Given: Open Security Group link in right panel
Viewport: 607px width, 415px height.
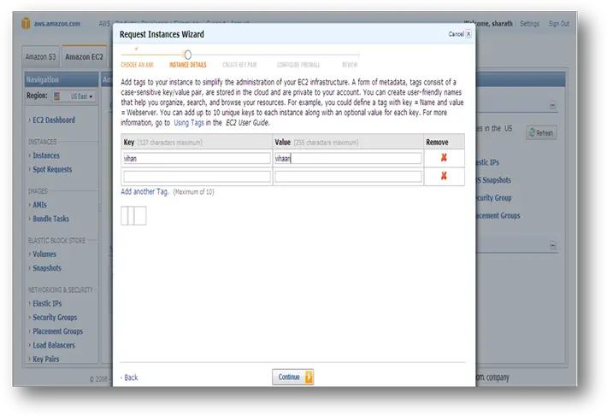Looking at the screenshot, I should pyautogui.click(x=493, y=197).
